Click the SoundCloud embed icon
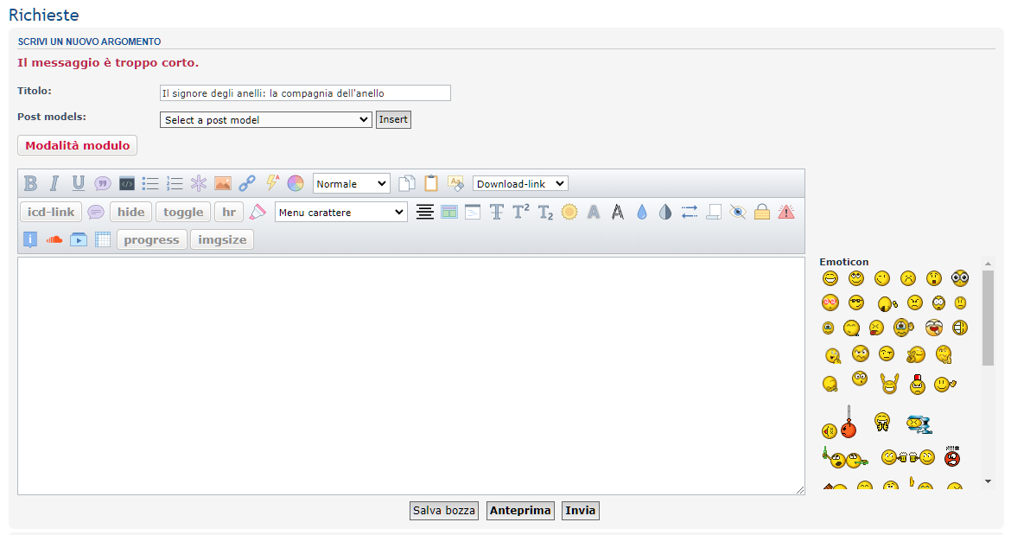The height and width of the screenshot is (535, 1011). (x=54, y=239)
